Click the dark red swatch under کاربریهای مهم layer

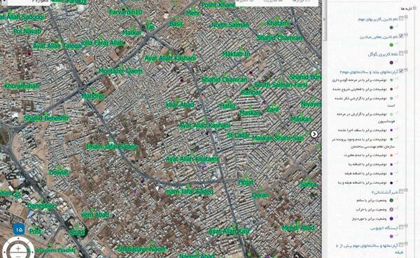391,27
